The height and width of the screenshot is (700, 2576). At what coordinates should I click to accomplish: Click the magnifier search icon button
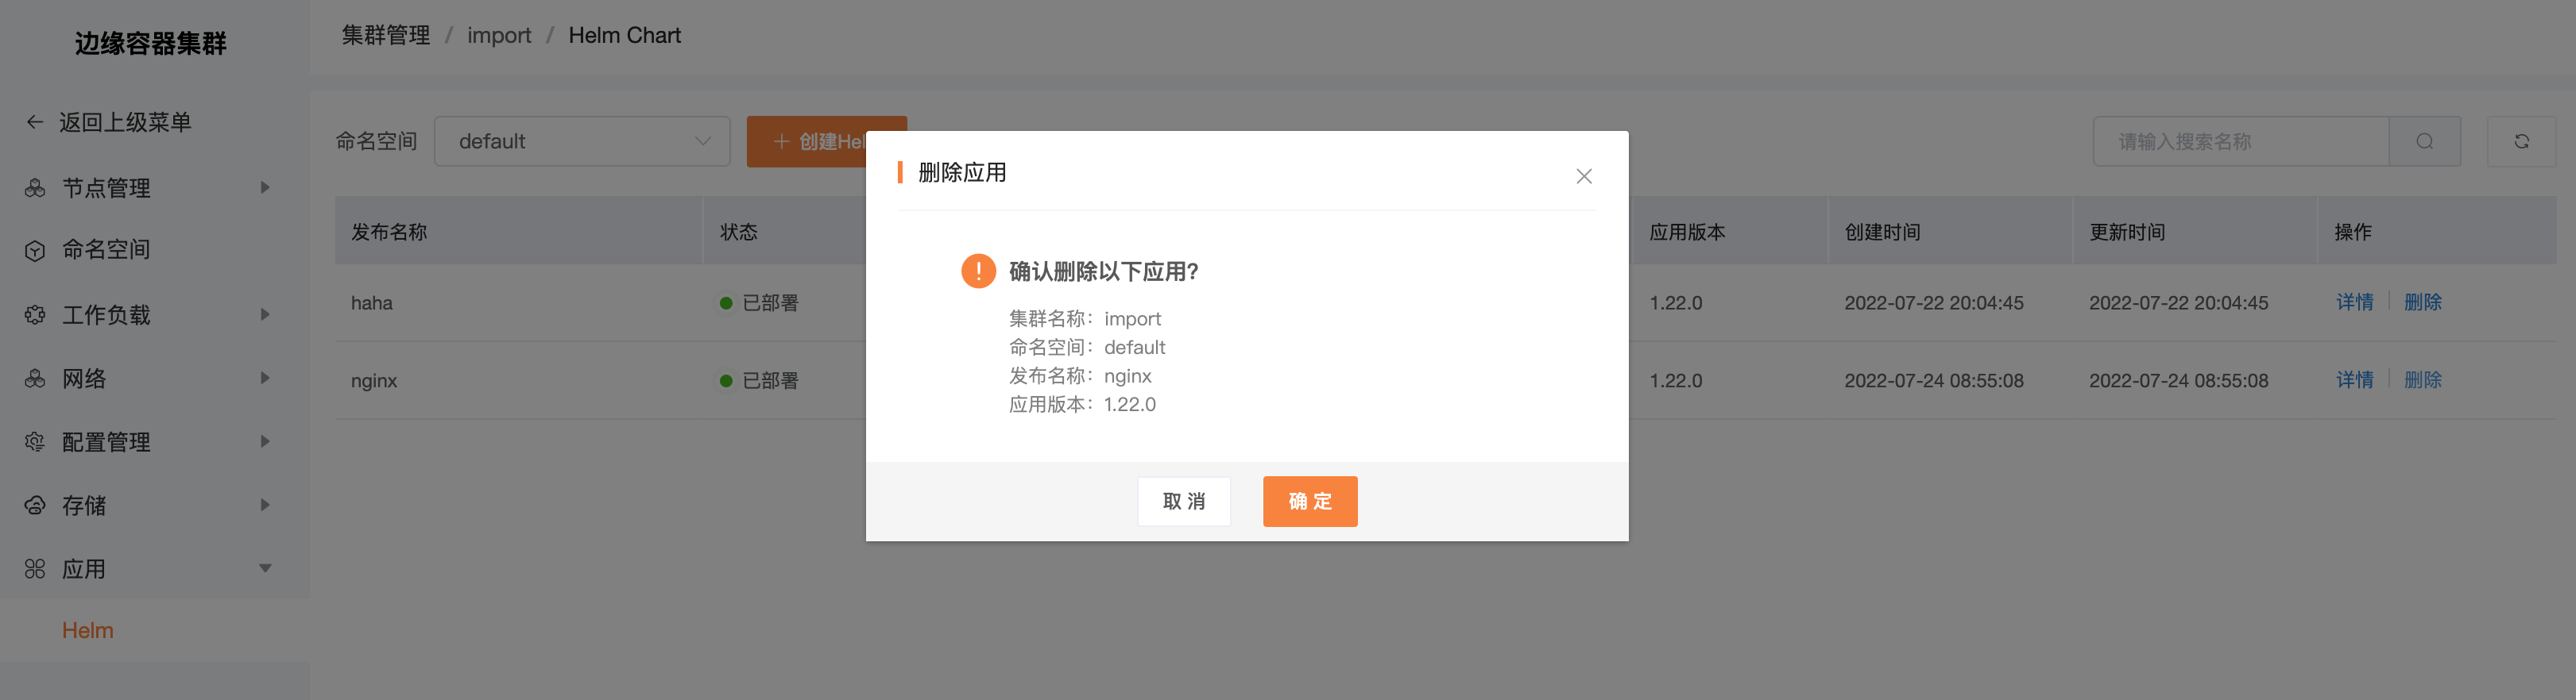click(x=2424, y=140)
